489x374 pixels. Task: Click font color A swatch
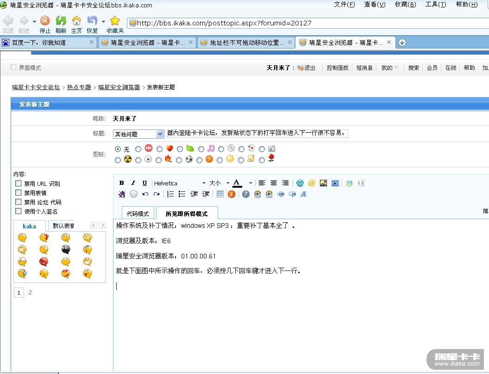pyautogui.click(x=237, y=183)
